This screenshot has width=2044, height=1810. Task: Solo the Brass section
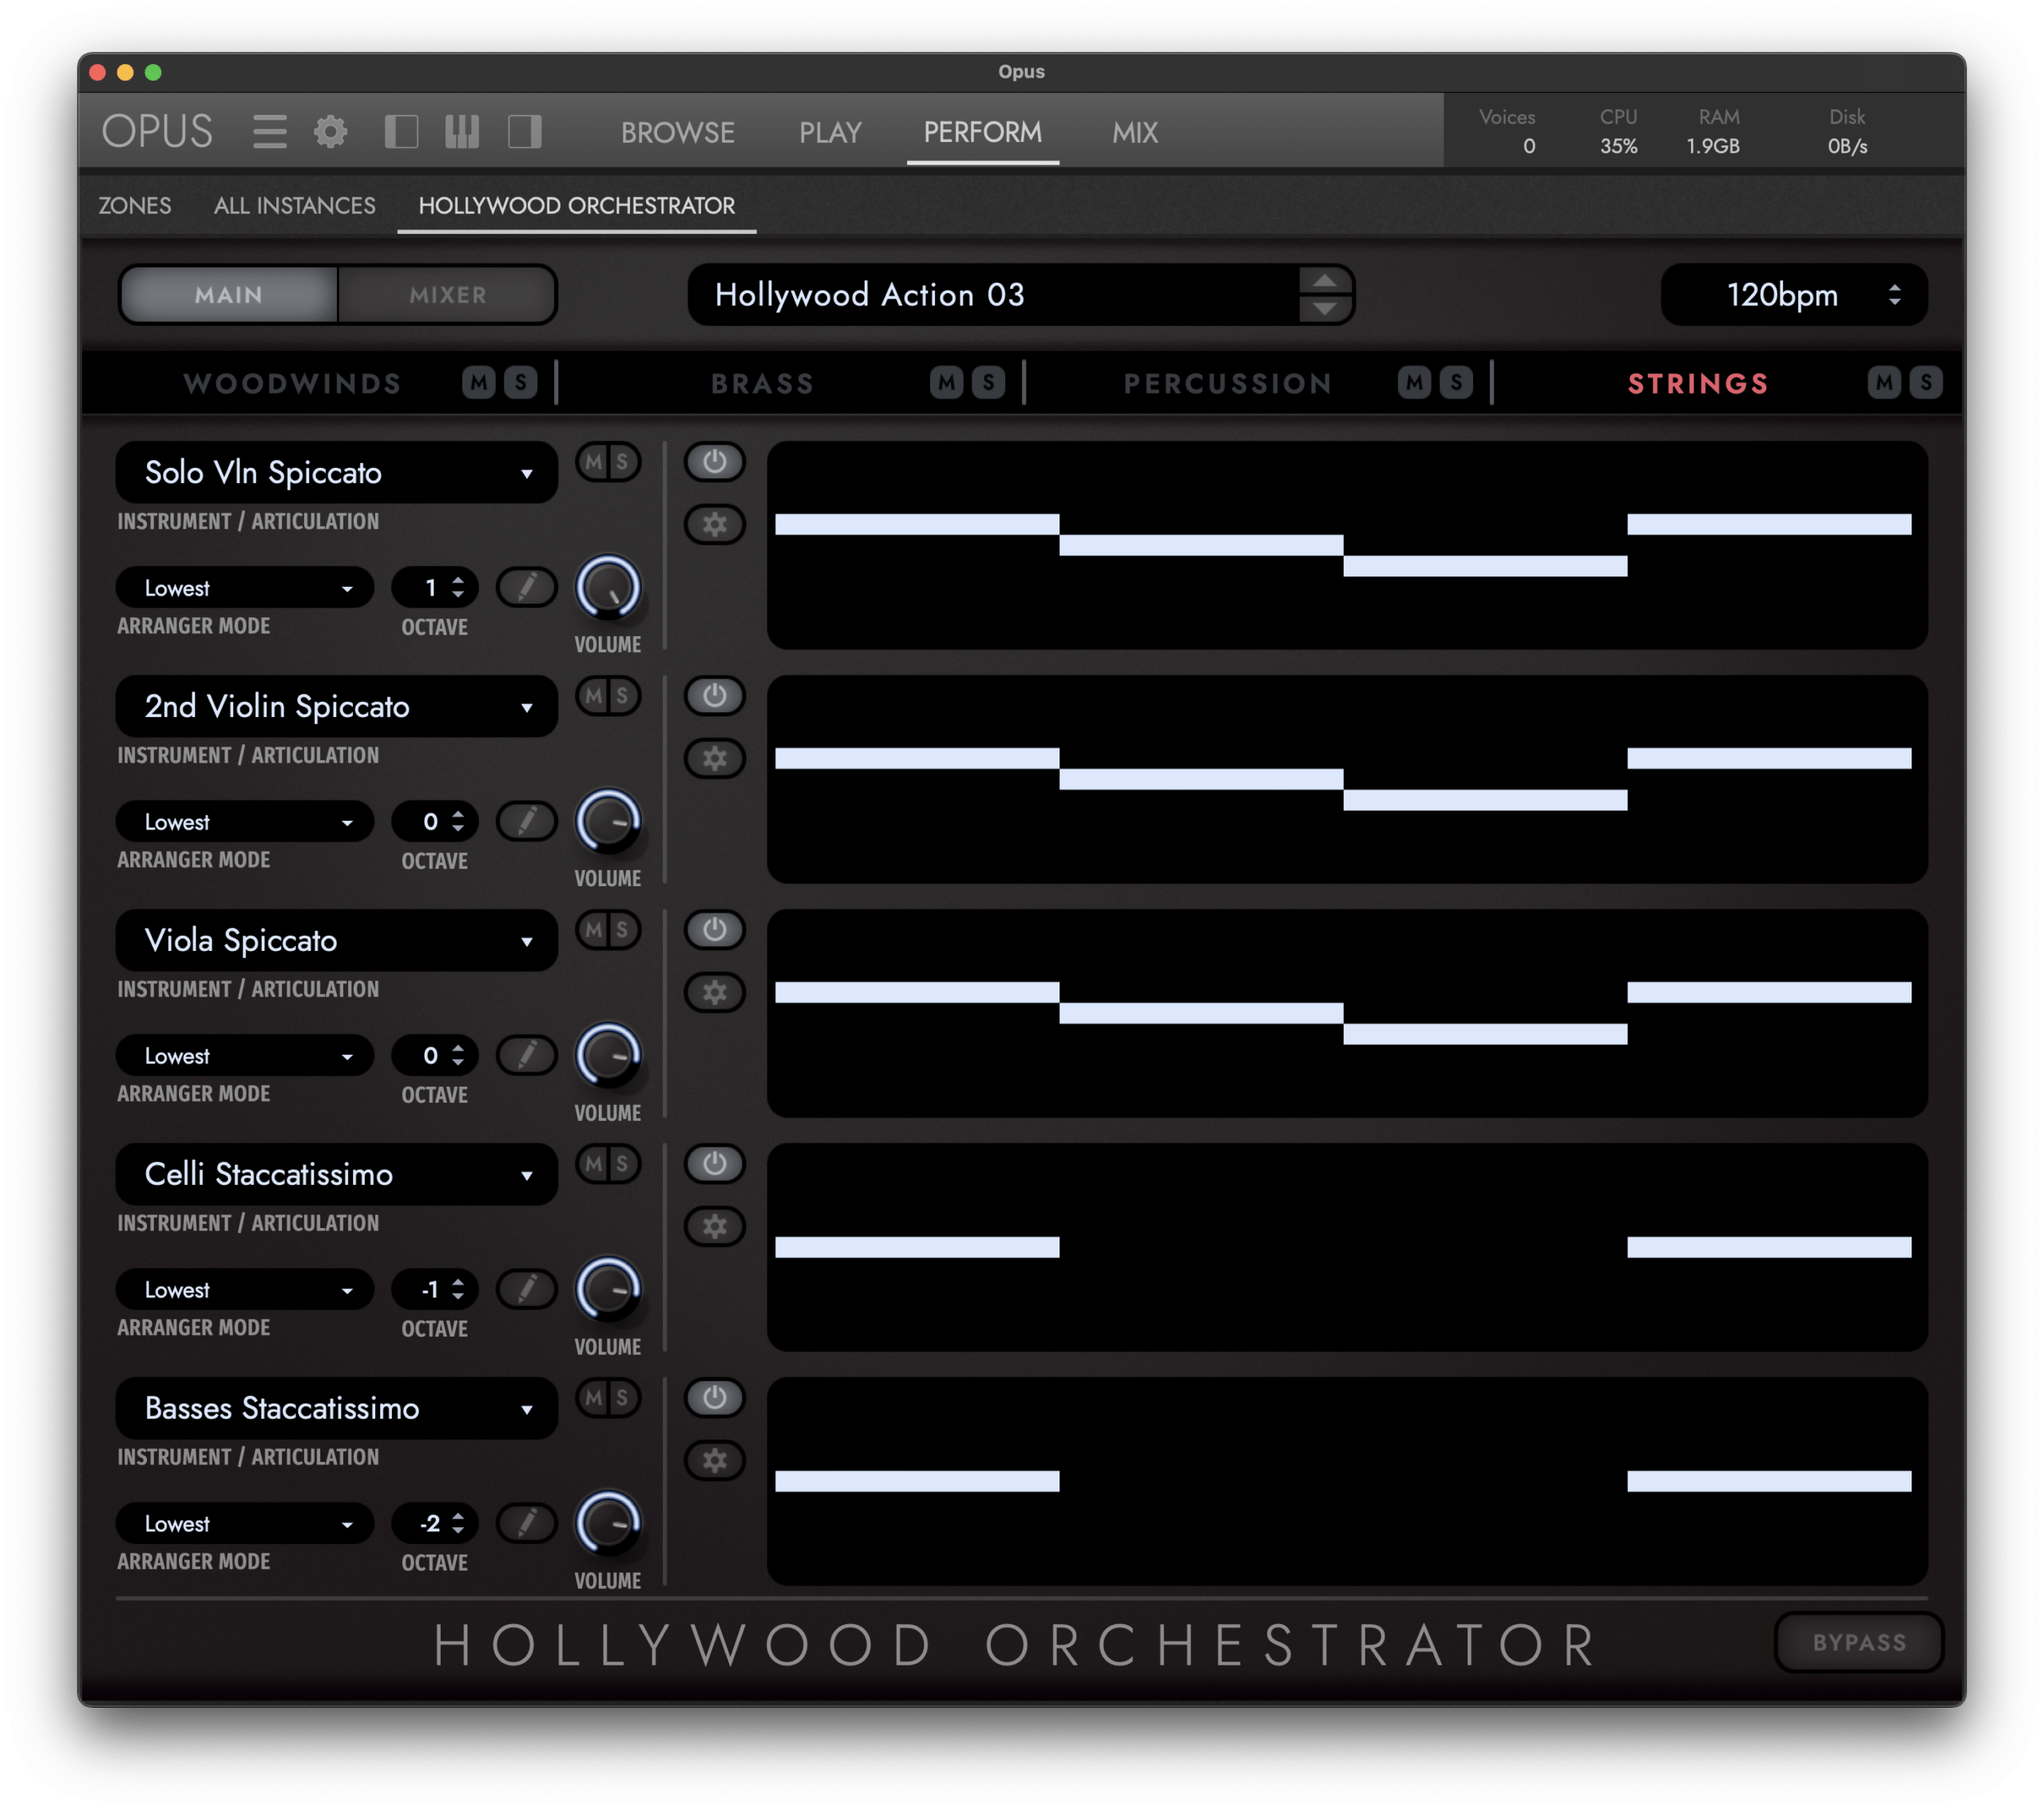pyautogui.click(x=988, y=382)
